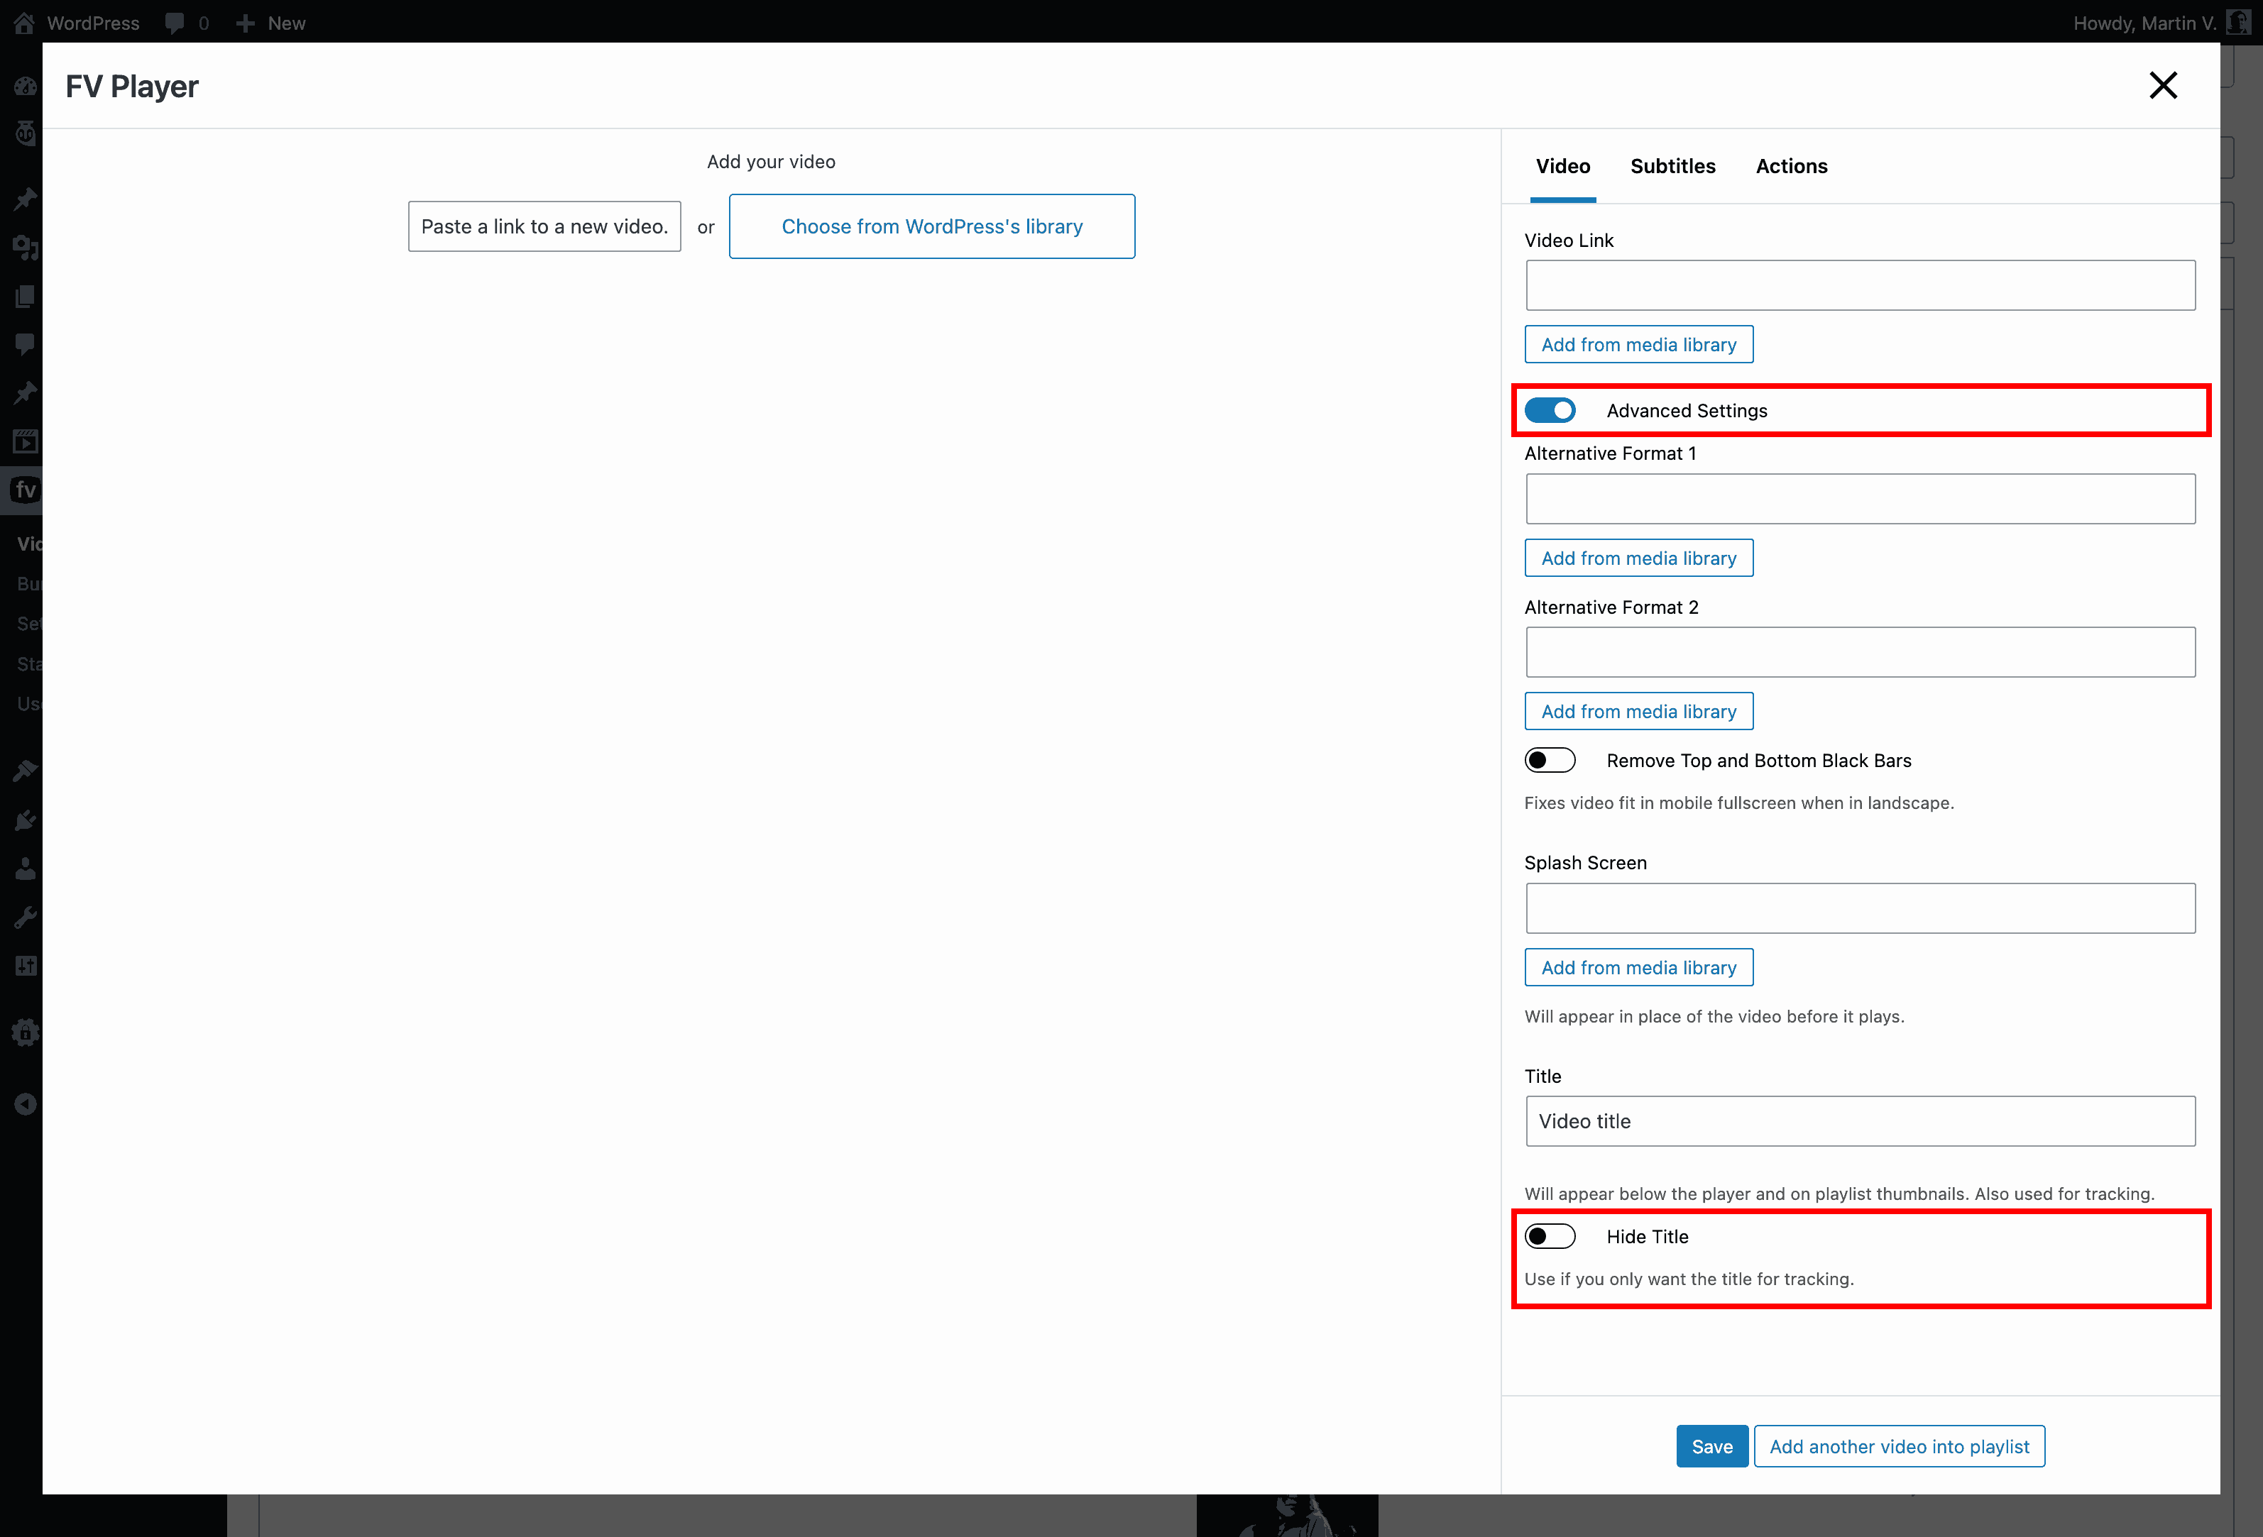Add from media library under Splash Screen
Screen dimensions: 2263x1537
pos(1639,968)
